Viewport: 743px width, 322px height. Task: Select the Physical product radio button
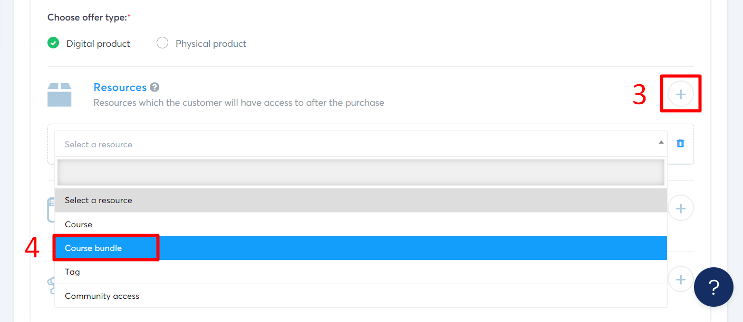coord(162,43)
